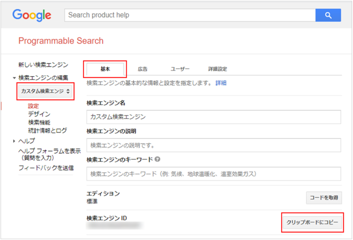Select 設定 in the sidebar
This screenshot has width=353, height=240.
33,106
